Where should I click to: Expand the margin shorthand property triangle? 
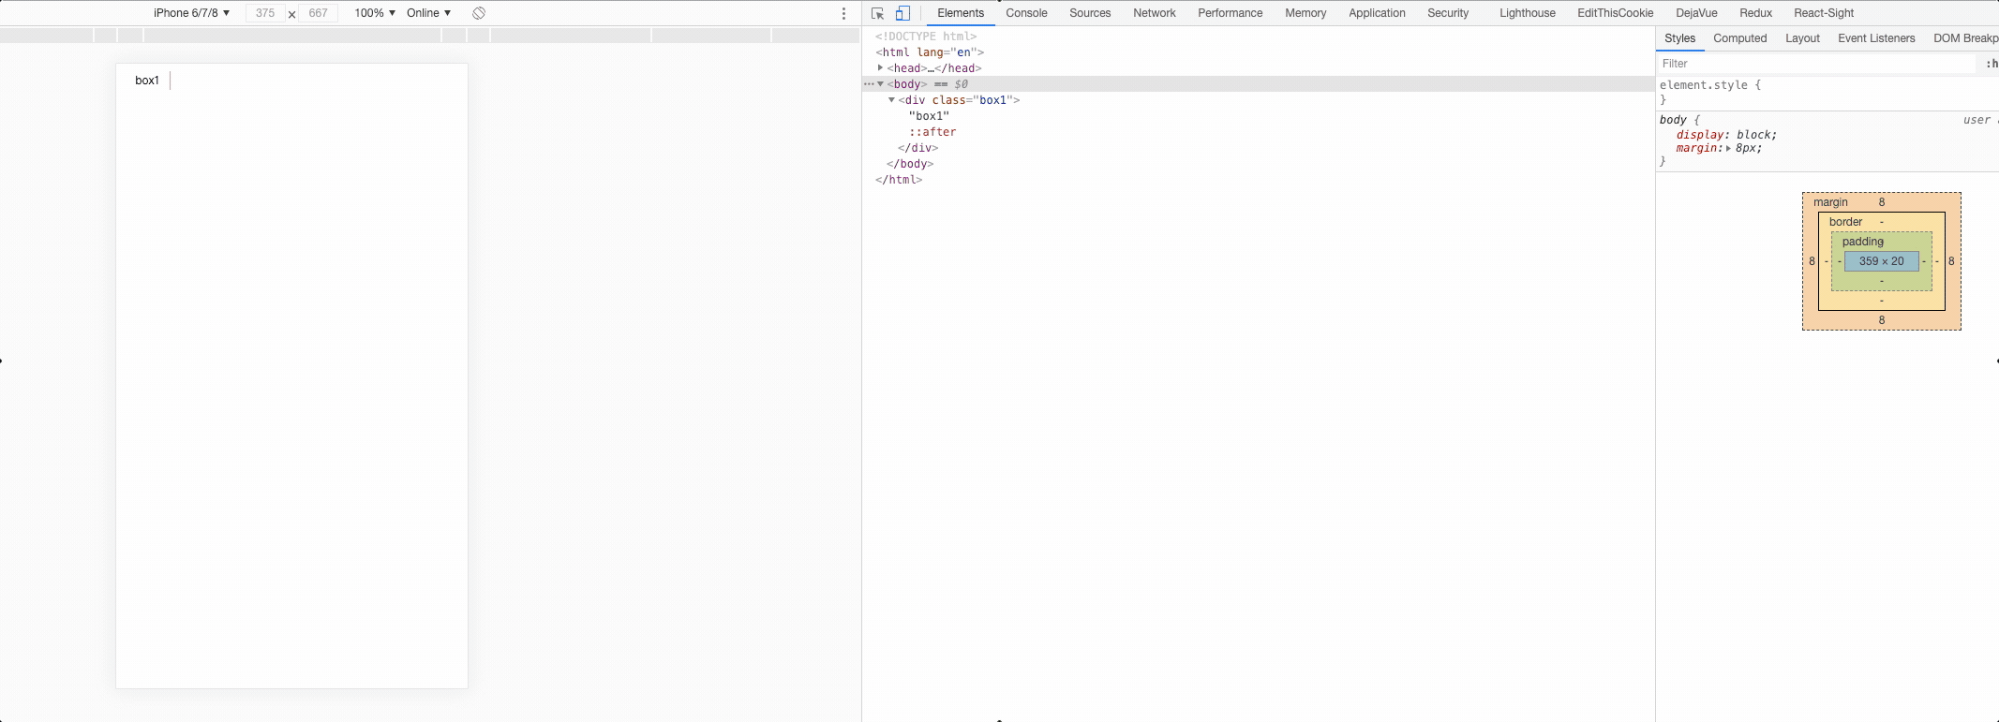[x=1728, y=149]
